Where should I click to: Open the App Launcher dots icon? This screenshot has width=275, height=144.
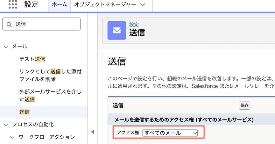13,4
